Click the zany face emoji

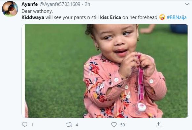(x=162, y=17)
